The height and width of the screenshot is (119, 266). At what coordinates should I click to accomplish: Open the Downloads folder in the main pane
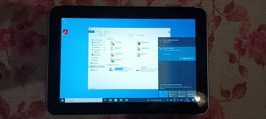[143, 49]
